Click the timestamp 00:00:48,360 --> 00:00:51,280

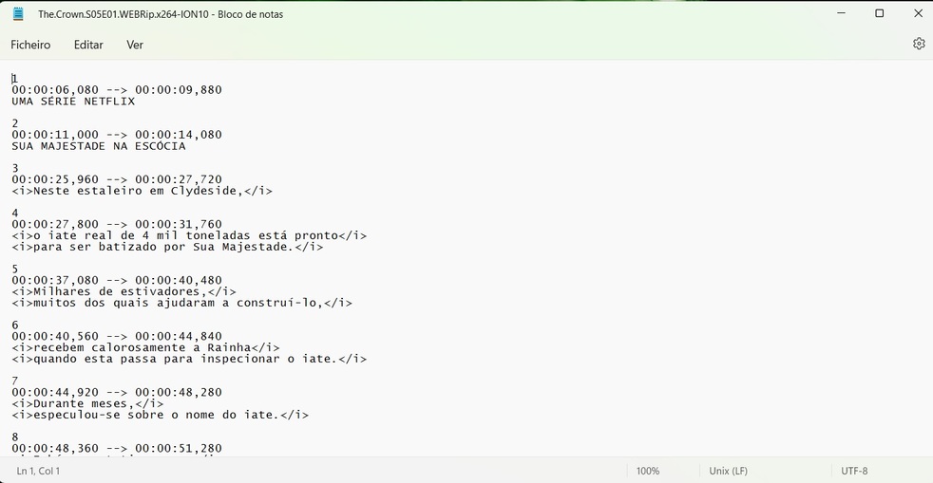[x=117, y=449]
